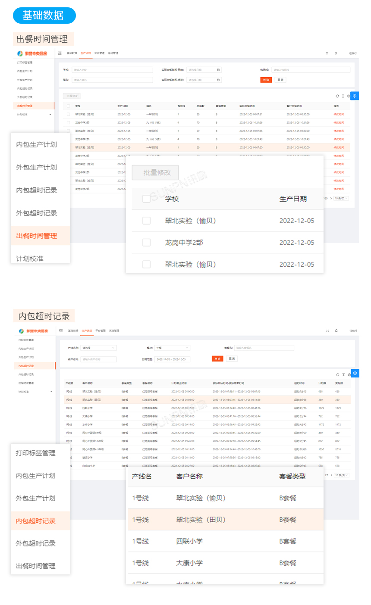The image size is (371, 605).
Task: Open page-size dropdown on the 内包超时记录 page
Action: [342, 475]
